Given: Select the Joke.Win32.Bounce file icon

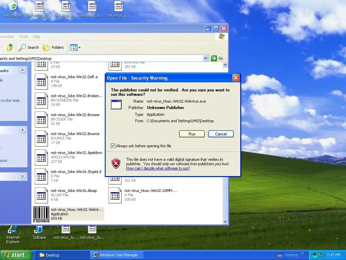Looking at the screenshot, I should pos(41,138).
